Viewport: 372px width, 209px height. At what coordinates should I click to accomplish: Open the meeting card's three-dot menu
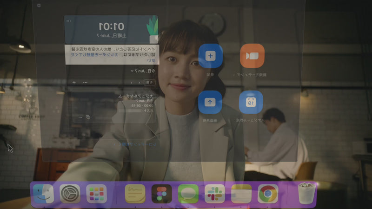pos(80,117)
